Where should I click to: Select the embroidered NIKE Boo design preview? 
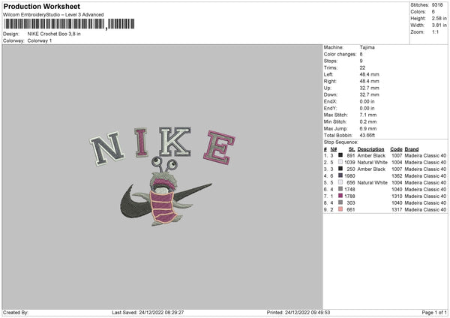coord(163,176)
